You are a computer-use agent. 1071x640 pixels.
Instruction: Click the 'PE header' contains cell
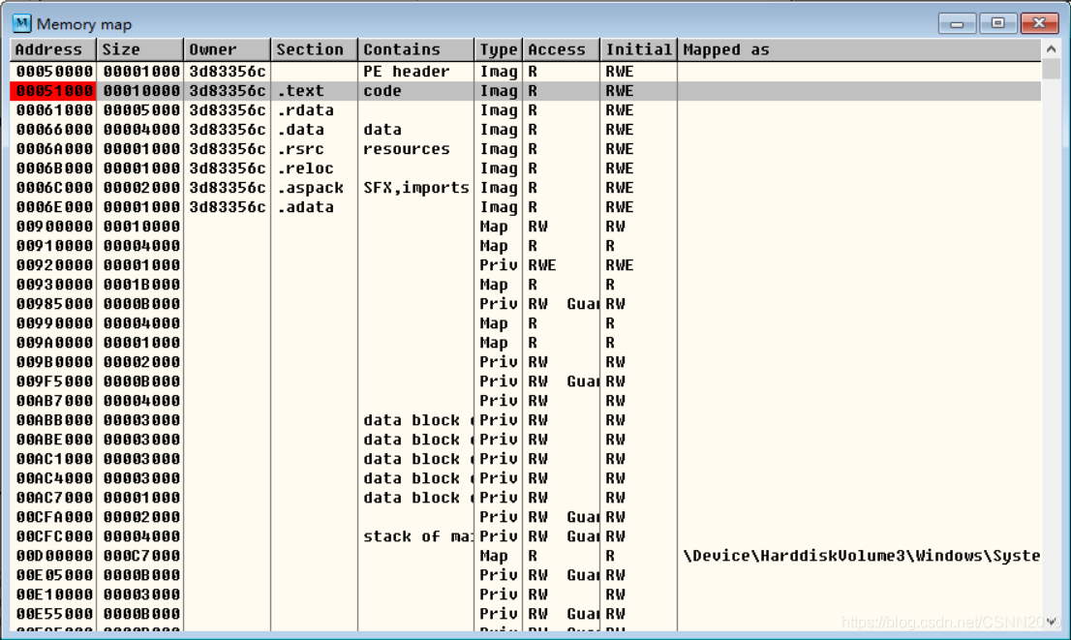point(416,72)
